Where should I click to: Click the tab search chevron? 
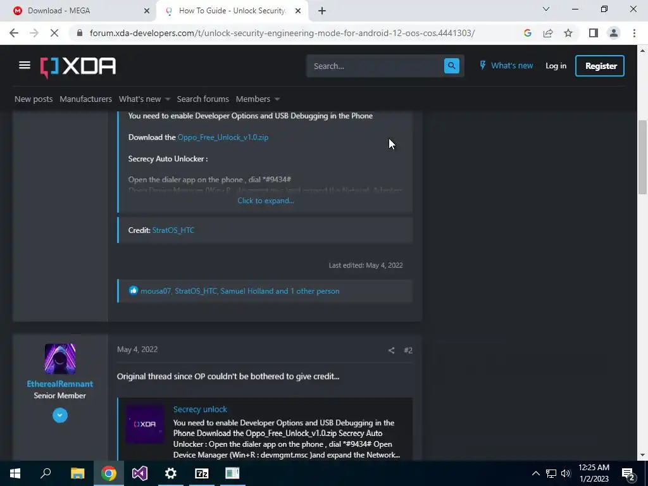pyautogui.click(x=546, y=9)
